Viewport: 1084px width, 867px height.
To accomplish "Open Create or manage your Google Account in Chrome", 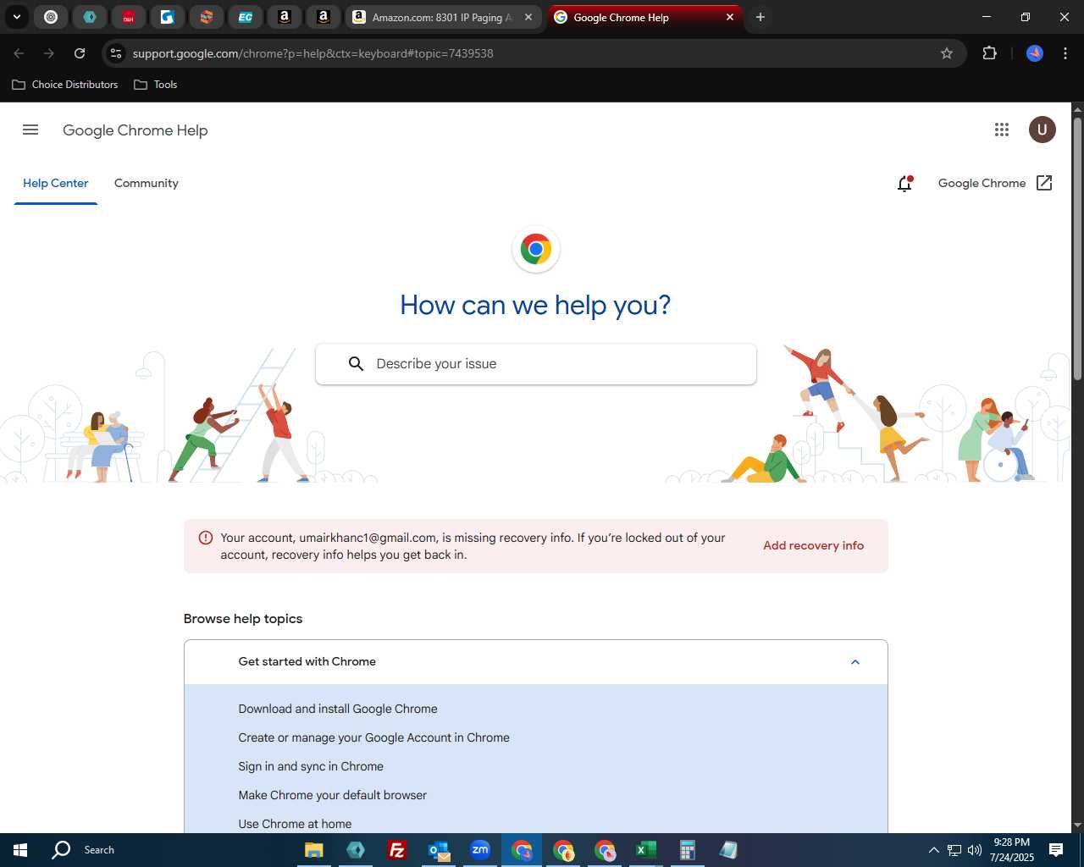I will tap(374, 737).
